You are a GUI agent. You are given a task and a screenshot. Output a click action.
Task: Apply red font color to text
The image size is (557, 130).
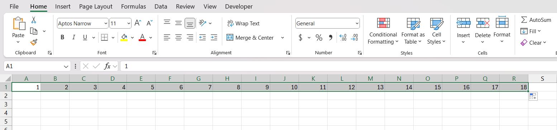pyautogui.click(x=142, y=37)
